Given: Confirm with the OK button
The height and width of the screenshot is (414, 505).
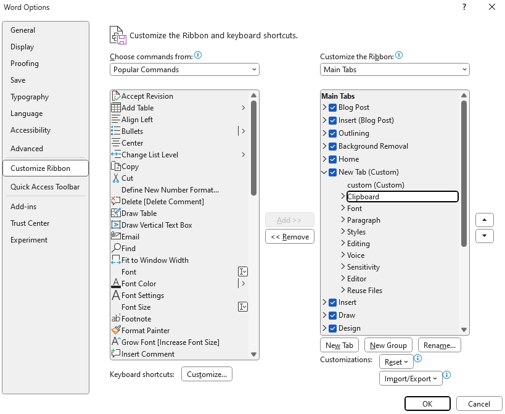Looking at the screenshot, I should pos(427,404).
